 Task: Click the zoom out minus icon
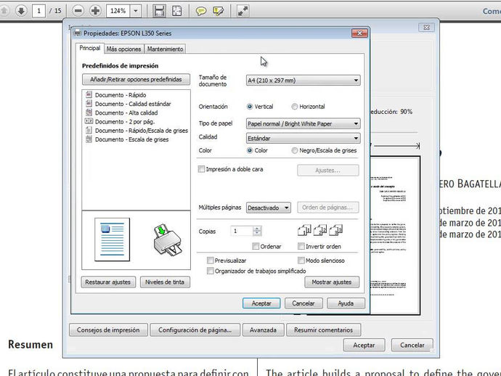click(x=78, y=11)
